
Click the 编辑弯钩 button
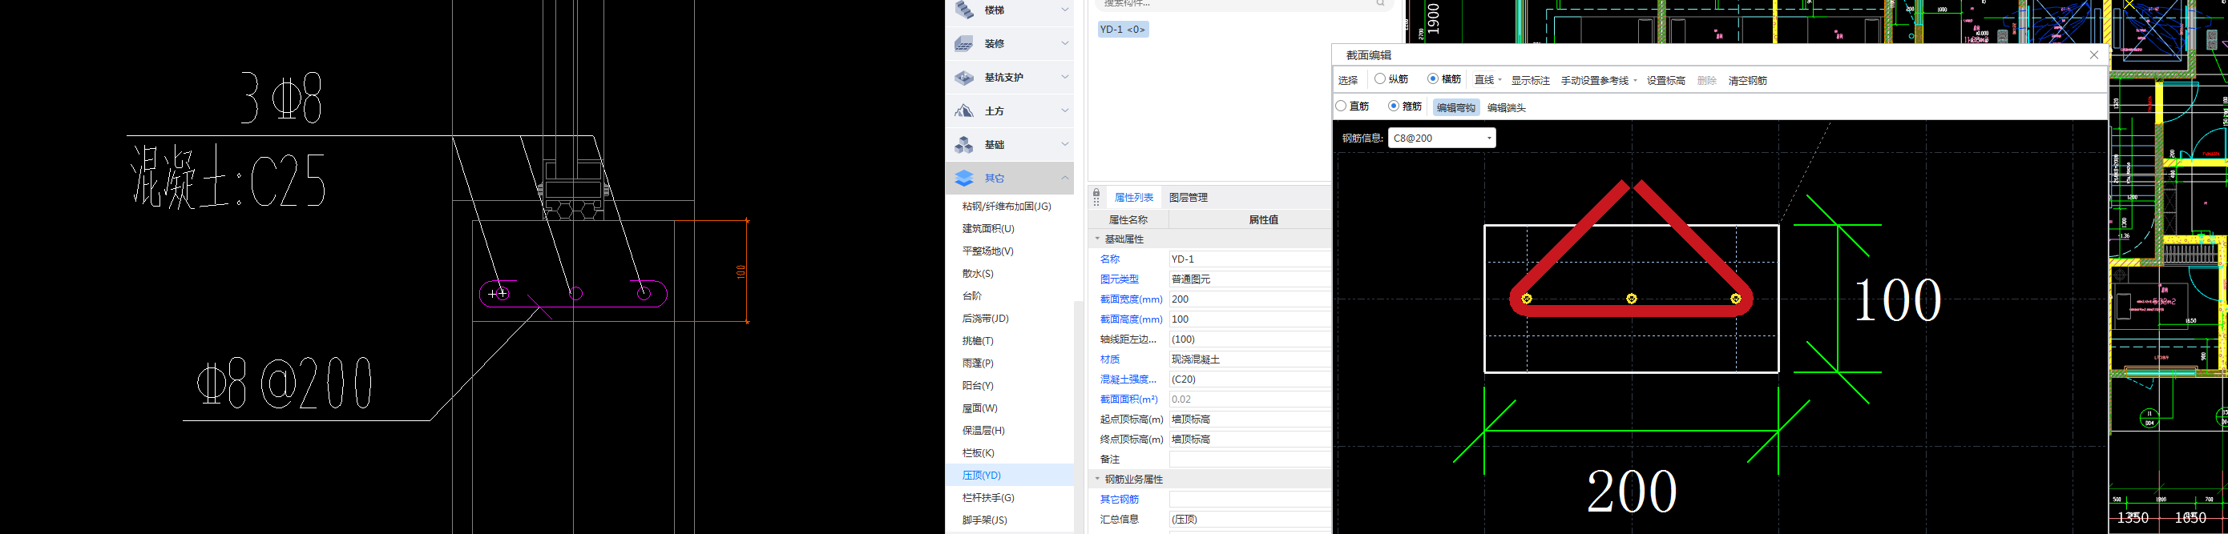[1456, 108]
